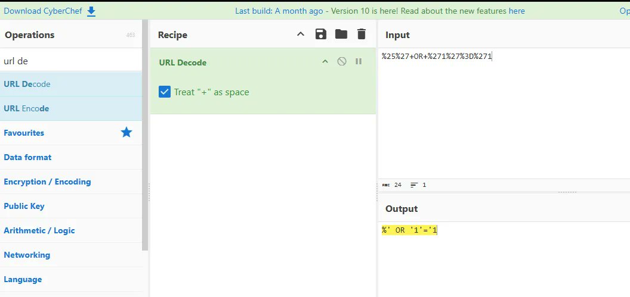Collapse the Recipe panel using its chevron

[301, 35]
